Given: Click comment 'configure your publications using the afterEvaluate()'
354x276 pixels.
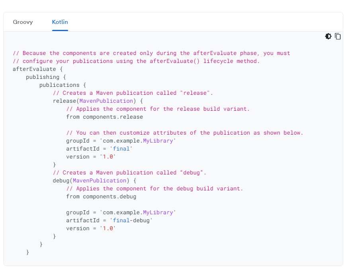Looking at the screenshot, I should click(136, 61).
